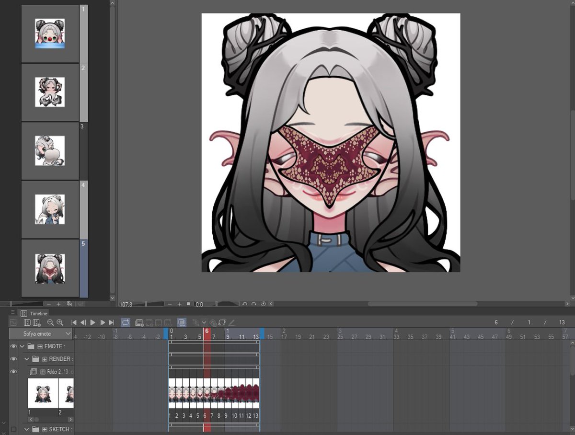
Task: Click the red frame 6 playhead marker
Action: click(207, 333)
